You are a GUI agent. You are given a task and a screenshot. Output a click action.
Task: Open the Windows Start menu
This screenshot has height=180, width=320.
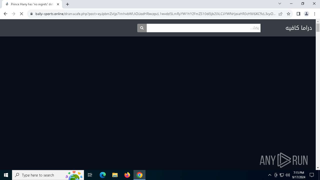pyautogui.click(x=6, y=175)
